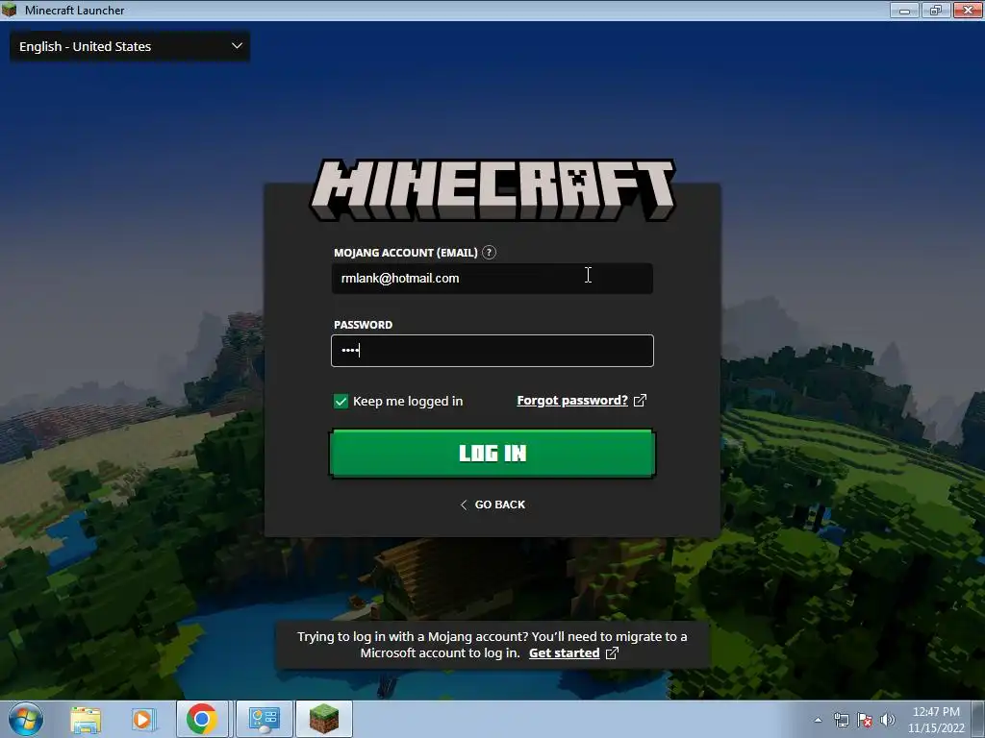Launch Windows Media Player from taskbar
This screenshot has width=985, height=738.
pos(143,719)
